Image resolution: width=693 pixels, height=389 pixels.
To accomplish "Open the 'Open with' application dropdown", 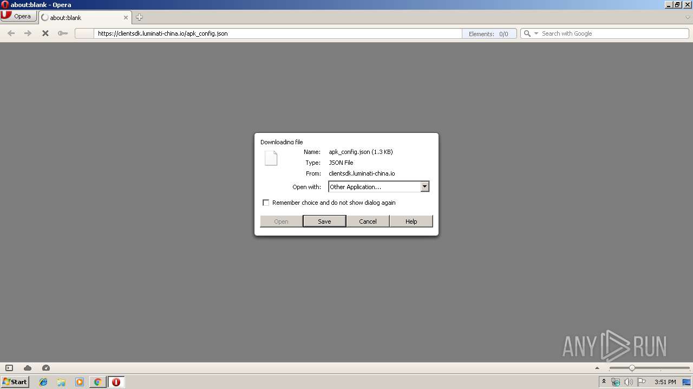I will pos(424,186).
